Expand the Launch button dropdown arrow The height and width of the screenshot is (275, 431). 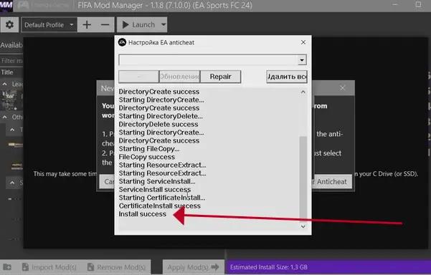[x=164, y=24]
